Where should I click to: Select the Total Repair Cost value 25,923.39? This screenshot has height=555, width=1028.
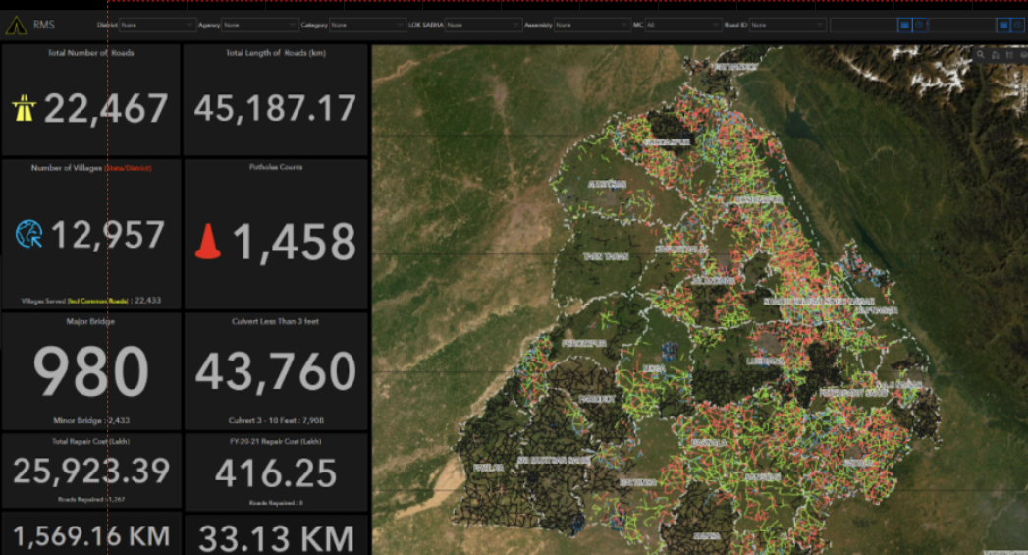tap(91, 472)
